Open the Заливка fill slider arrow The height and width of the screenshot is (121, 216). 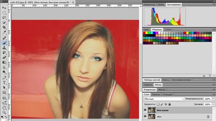click(x=213, y=104)
